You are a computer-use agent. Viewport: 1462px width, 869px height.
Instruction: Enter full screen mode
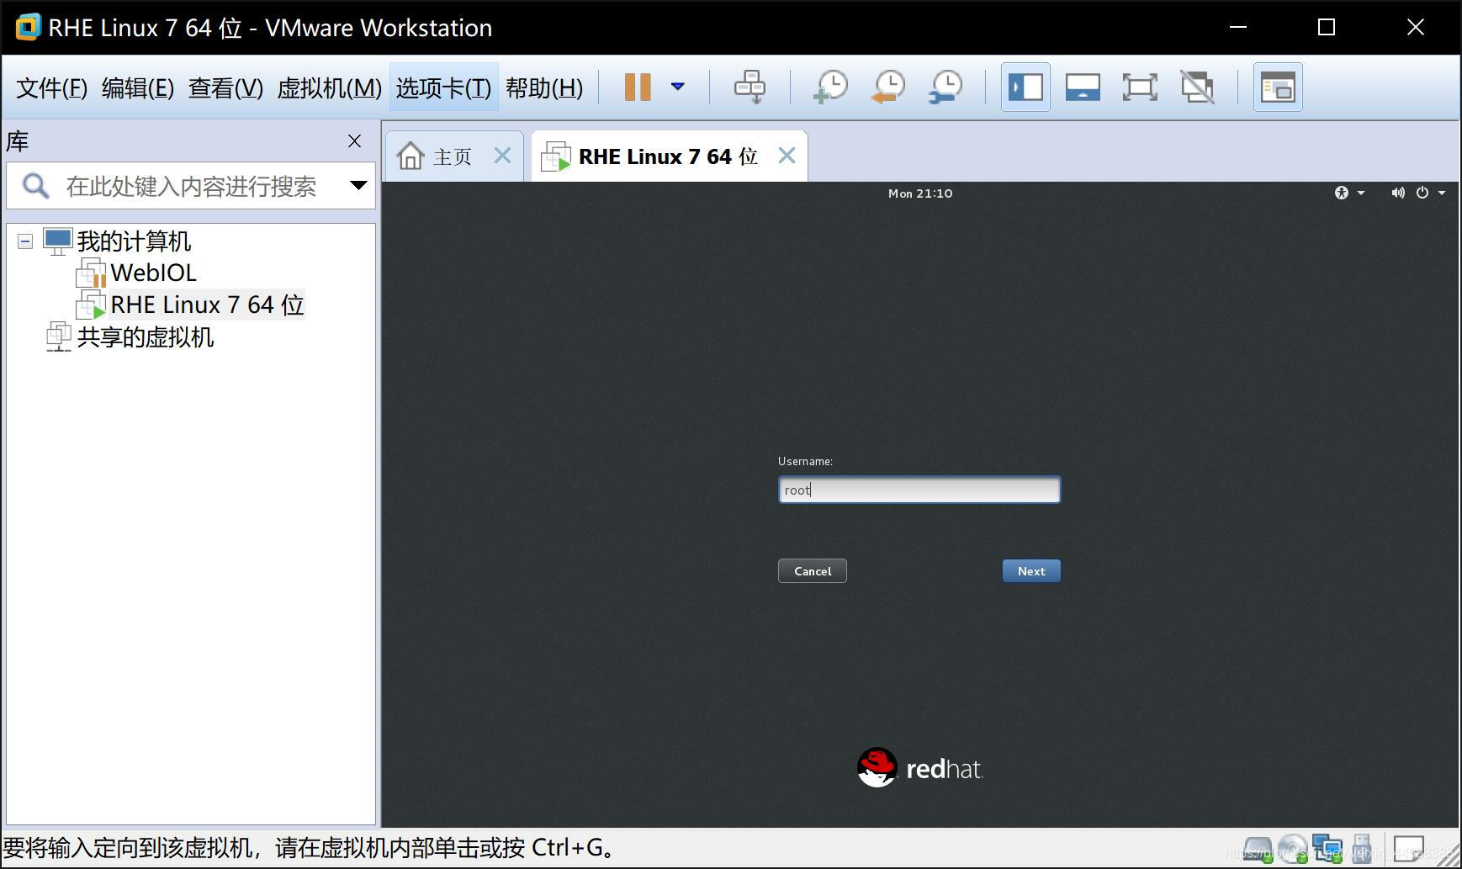point(1140,87)
